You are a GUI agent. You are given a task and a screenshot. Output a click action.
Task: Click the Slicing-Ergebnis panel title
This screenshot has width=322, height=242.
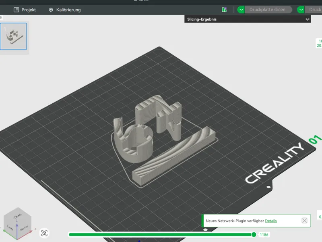[x=202, y=19]
